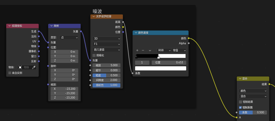This screenshot has width=275, height=121.
Task: Click the 距离 output socket
Action: pos(123,22)
